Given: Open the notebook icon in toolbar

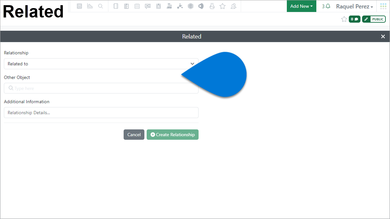Looking at the screenshot, I should point(116,6).
